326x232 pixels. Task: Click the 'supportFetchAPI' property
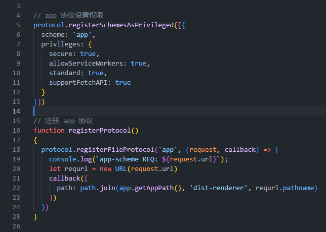click(78, 83)
